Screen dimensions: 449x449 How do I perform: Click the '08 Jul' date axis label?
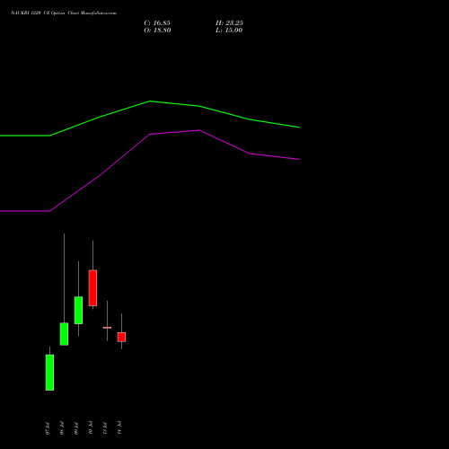coord(62,428)
